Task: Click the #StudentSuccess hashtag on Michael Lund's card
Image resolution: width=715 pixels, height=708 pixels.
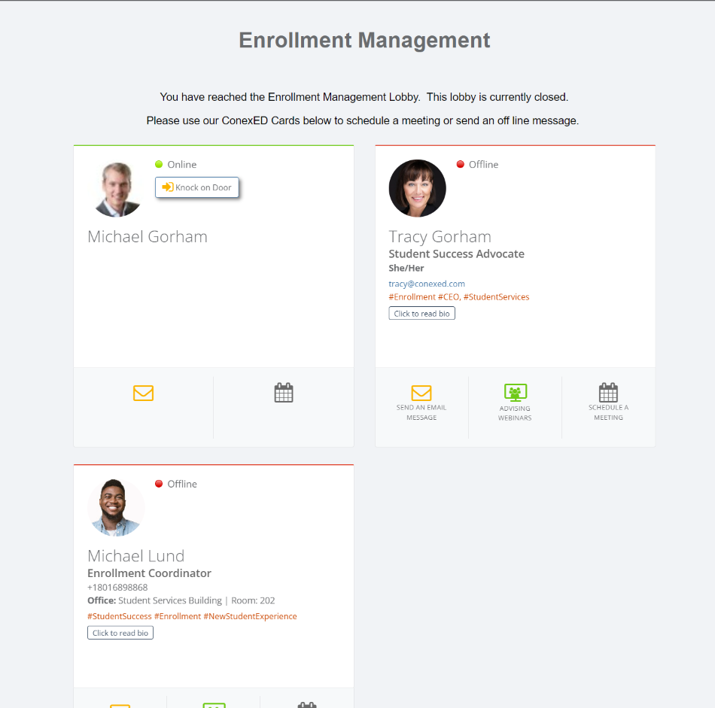Action: coord(120,616)
